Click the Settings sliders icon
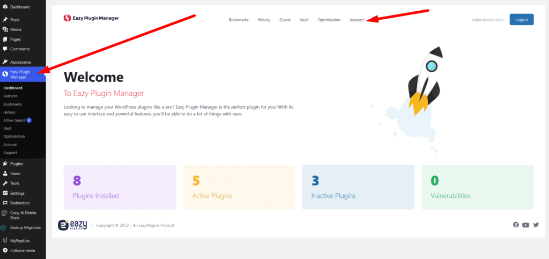 tap(5, 193)
